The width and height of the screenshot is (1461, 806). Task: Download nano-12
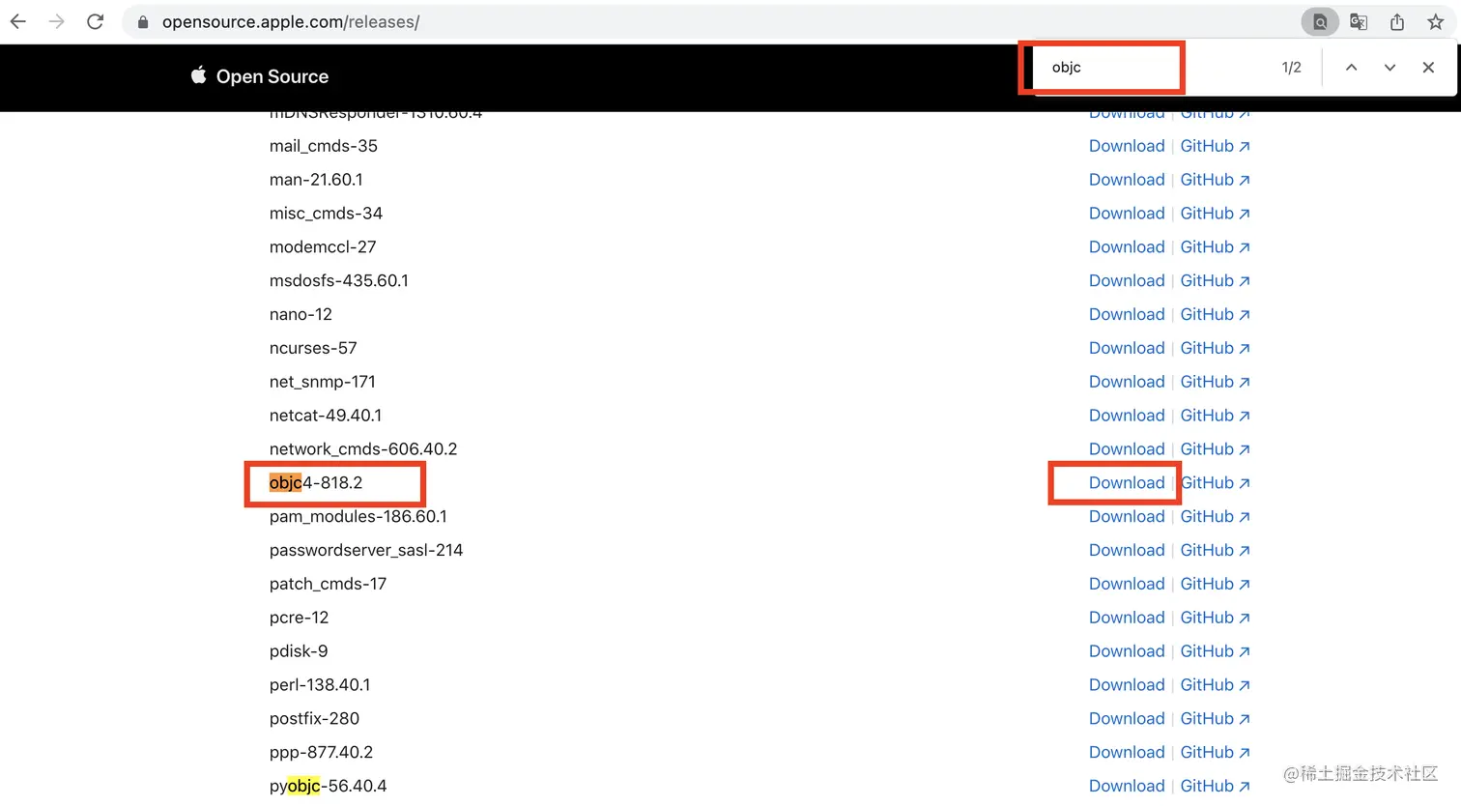tap(1127, 314)
